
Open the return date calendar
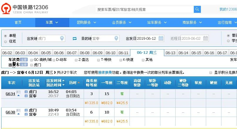click(x=205, y=38)
